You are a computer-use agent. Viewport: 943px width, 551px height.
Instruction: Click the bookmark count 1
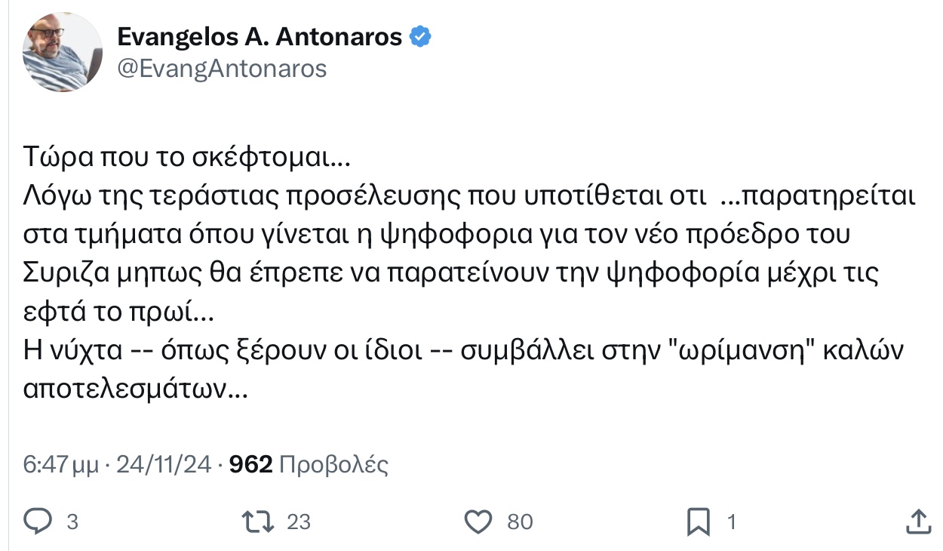pyautogui.click(x=732, y=522)
